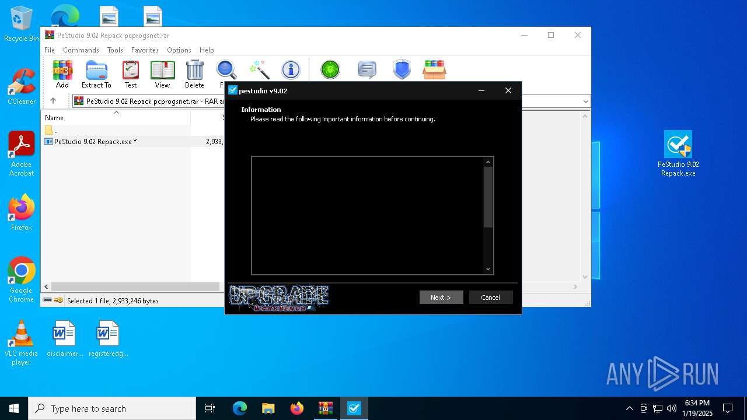This screenshot has height=420, width=747.
Task: Show archive Info icon
Action: 291,70
